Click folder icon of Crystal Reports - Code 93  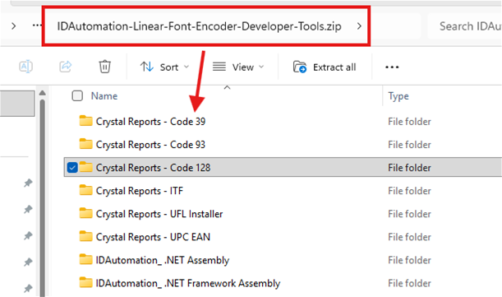pos(85,144)
